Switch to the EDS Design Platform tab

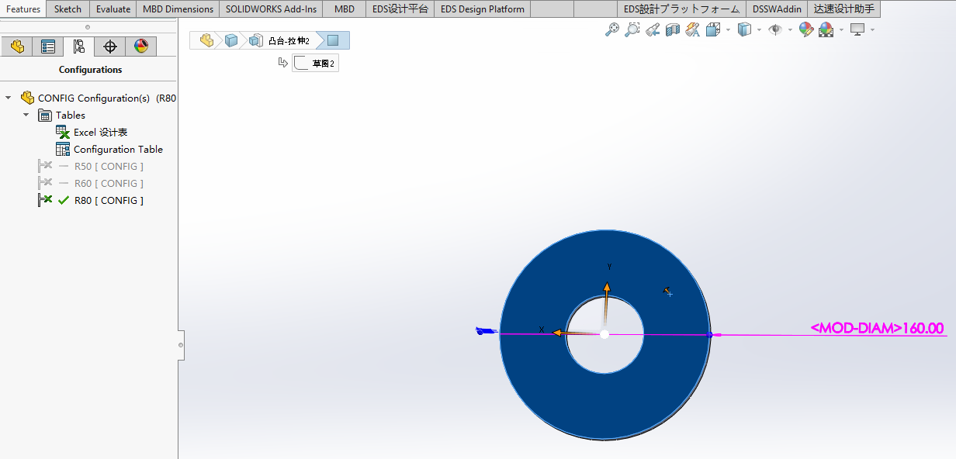pyautogui.click(x=482, y=9)
